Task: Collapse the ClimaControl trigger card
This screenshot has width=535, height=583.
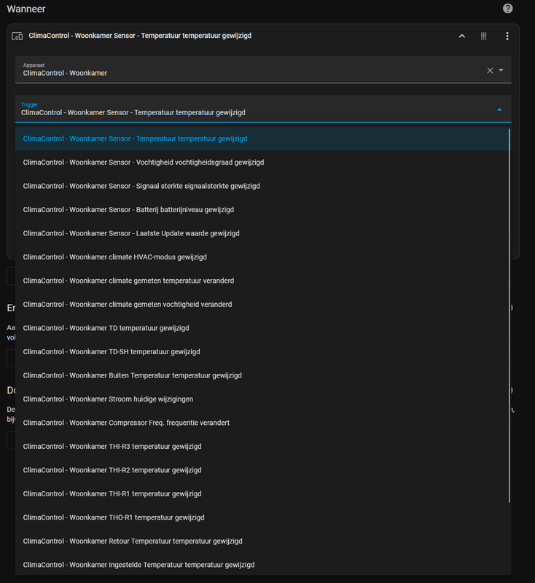Action: tap(461, 36)
